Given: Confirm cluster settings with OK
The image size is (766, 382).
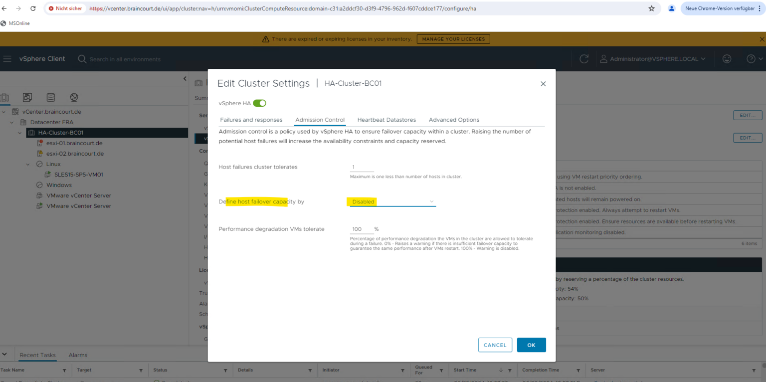Looking at the screenshot, I should click(531, 345).
